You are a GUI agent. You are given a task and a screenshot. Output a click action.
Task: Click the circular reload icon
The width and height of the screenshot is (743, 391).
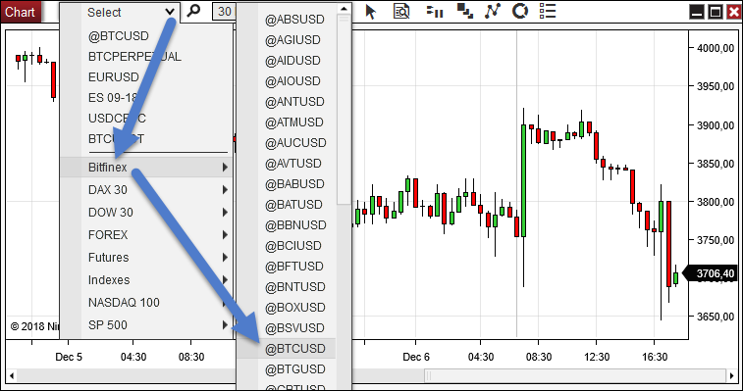click(x=520, y=11)
